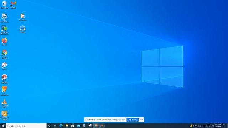
Task: Open the blue globe desktop shortcut
Action: [x=22, y=29]
